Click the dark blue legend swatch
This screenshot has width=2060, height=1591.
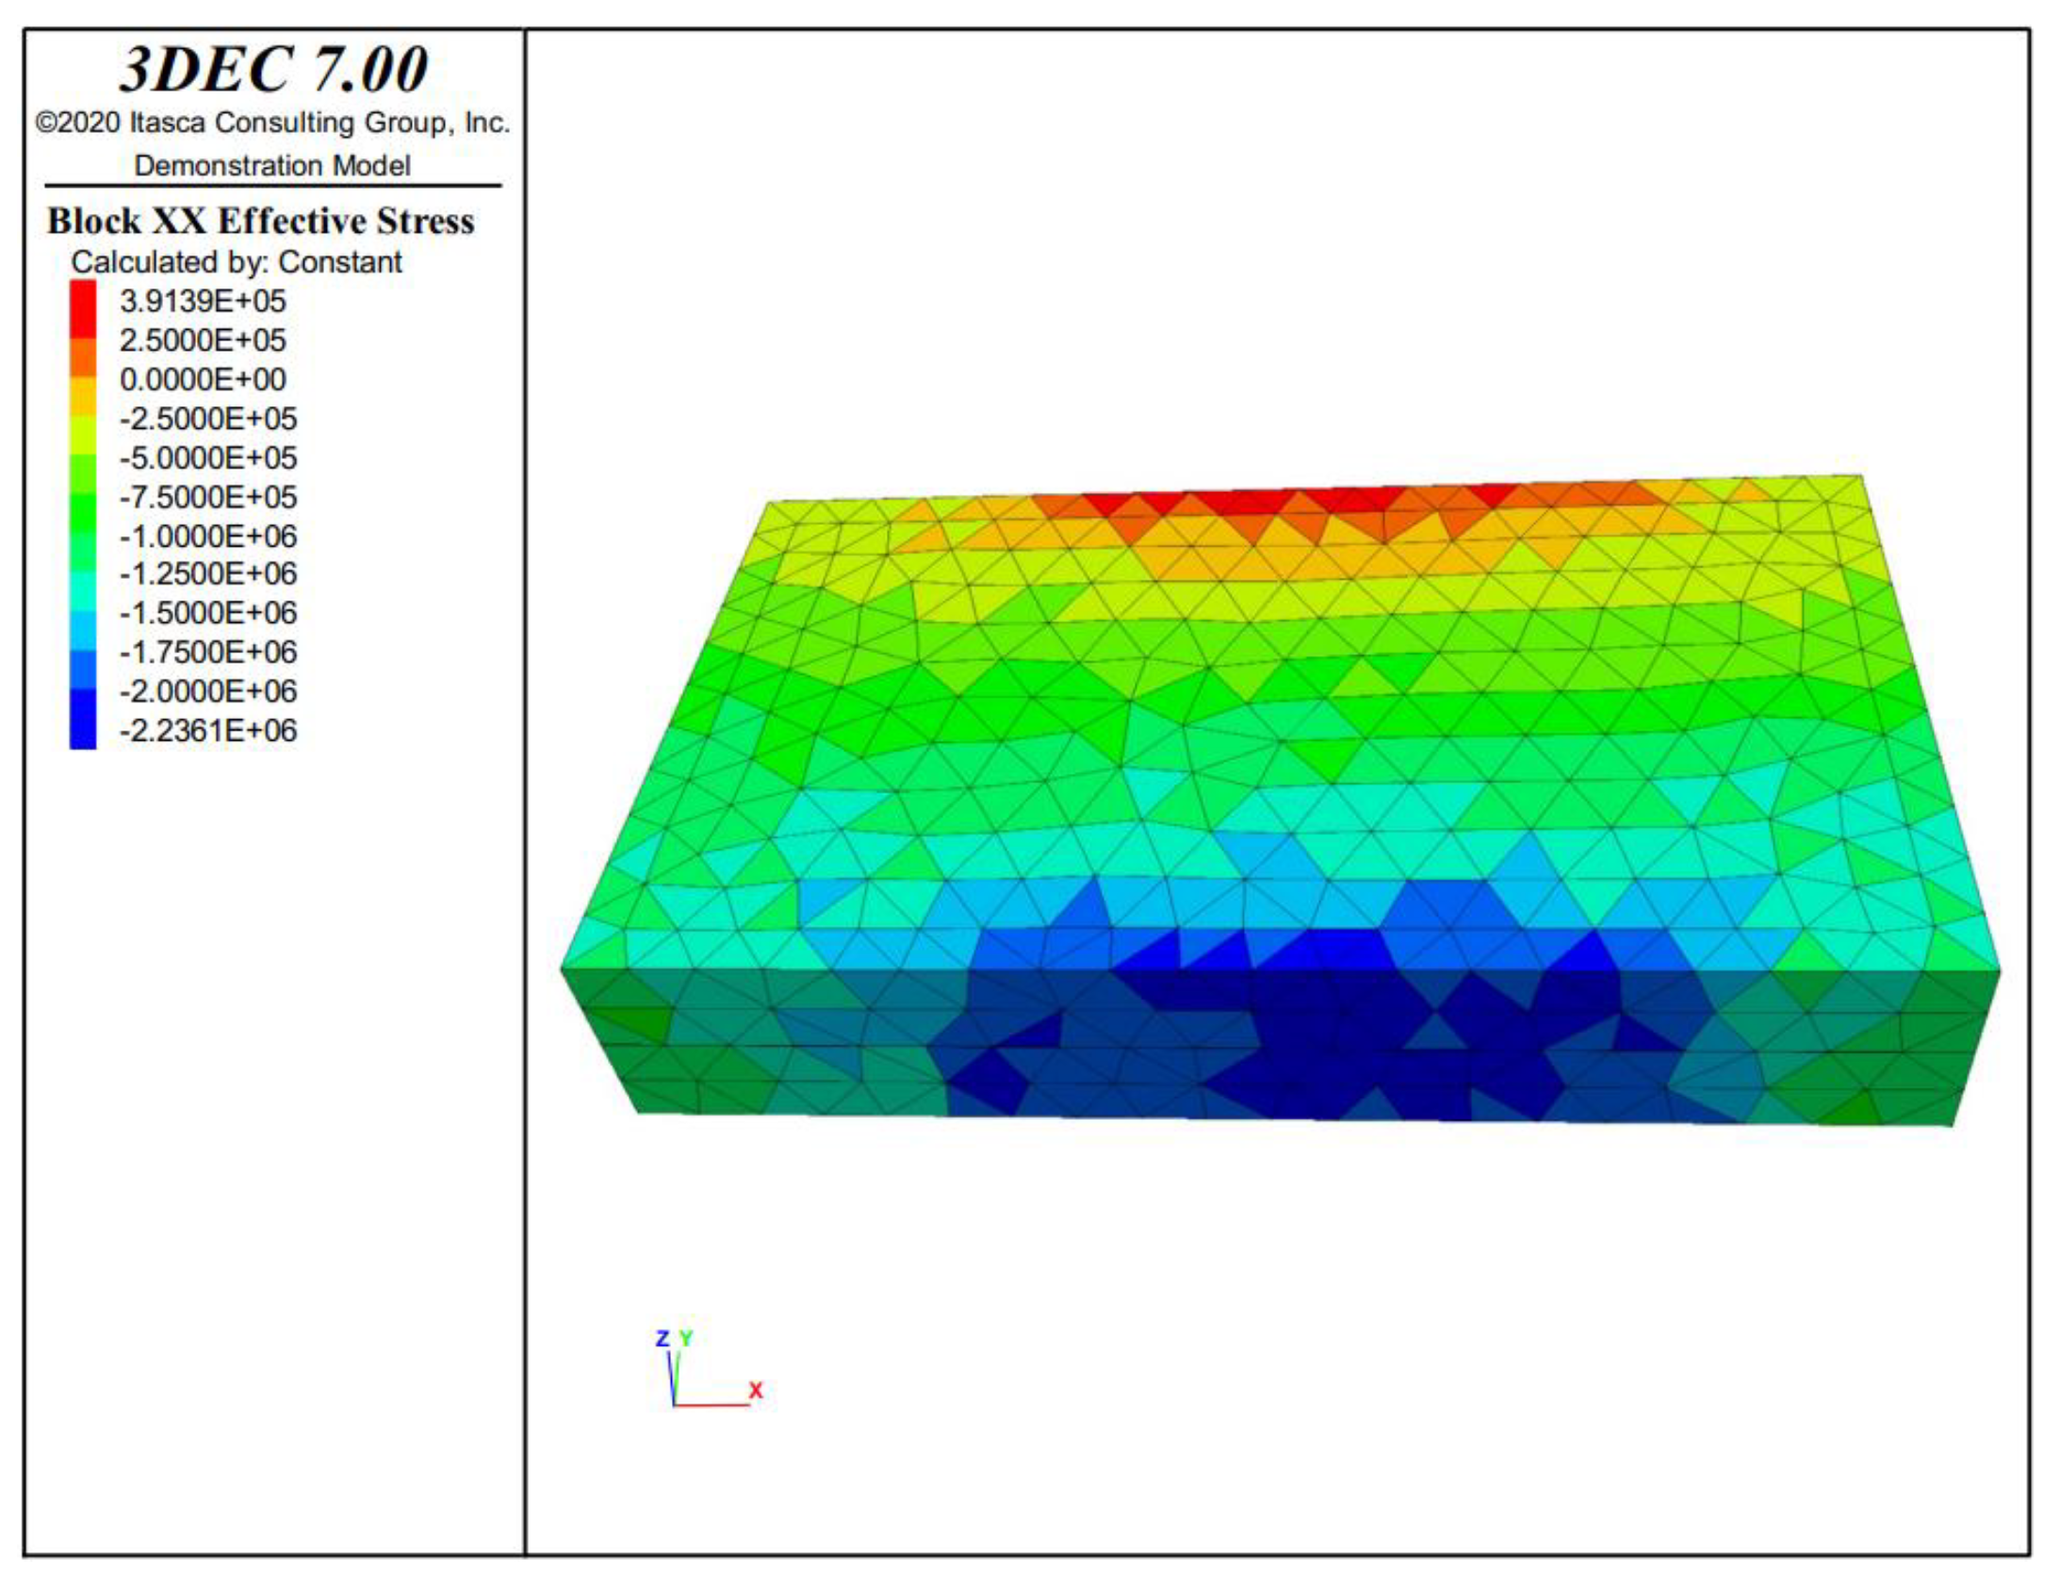[x=83, y=720]
